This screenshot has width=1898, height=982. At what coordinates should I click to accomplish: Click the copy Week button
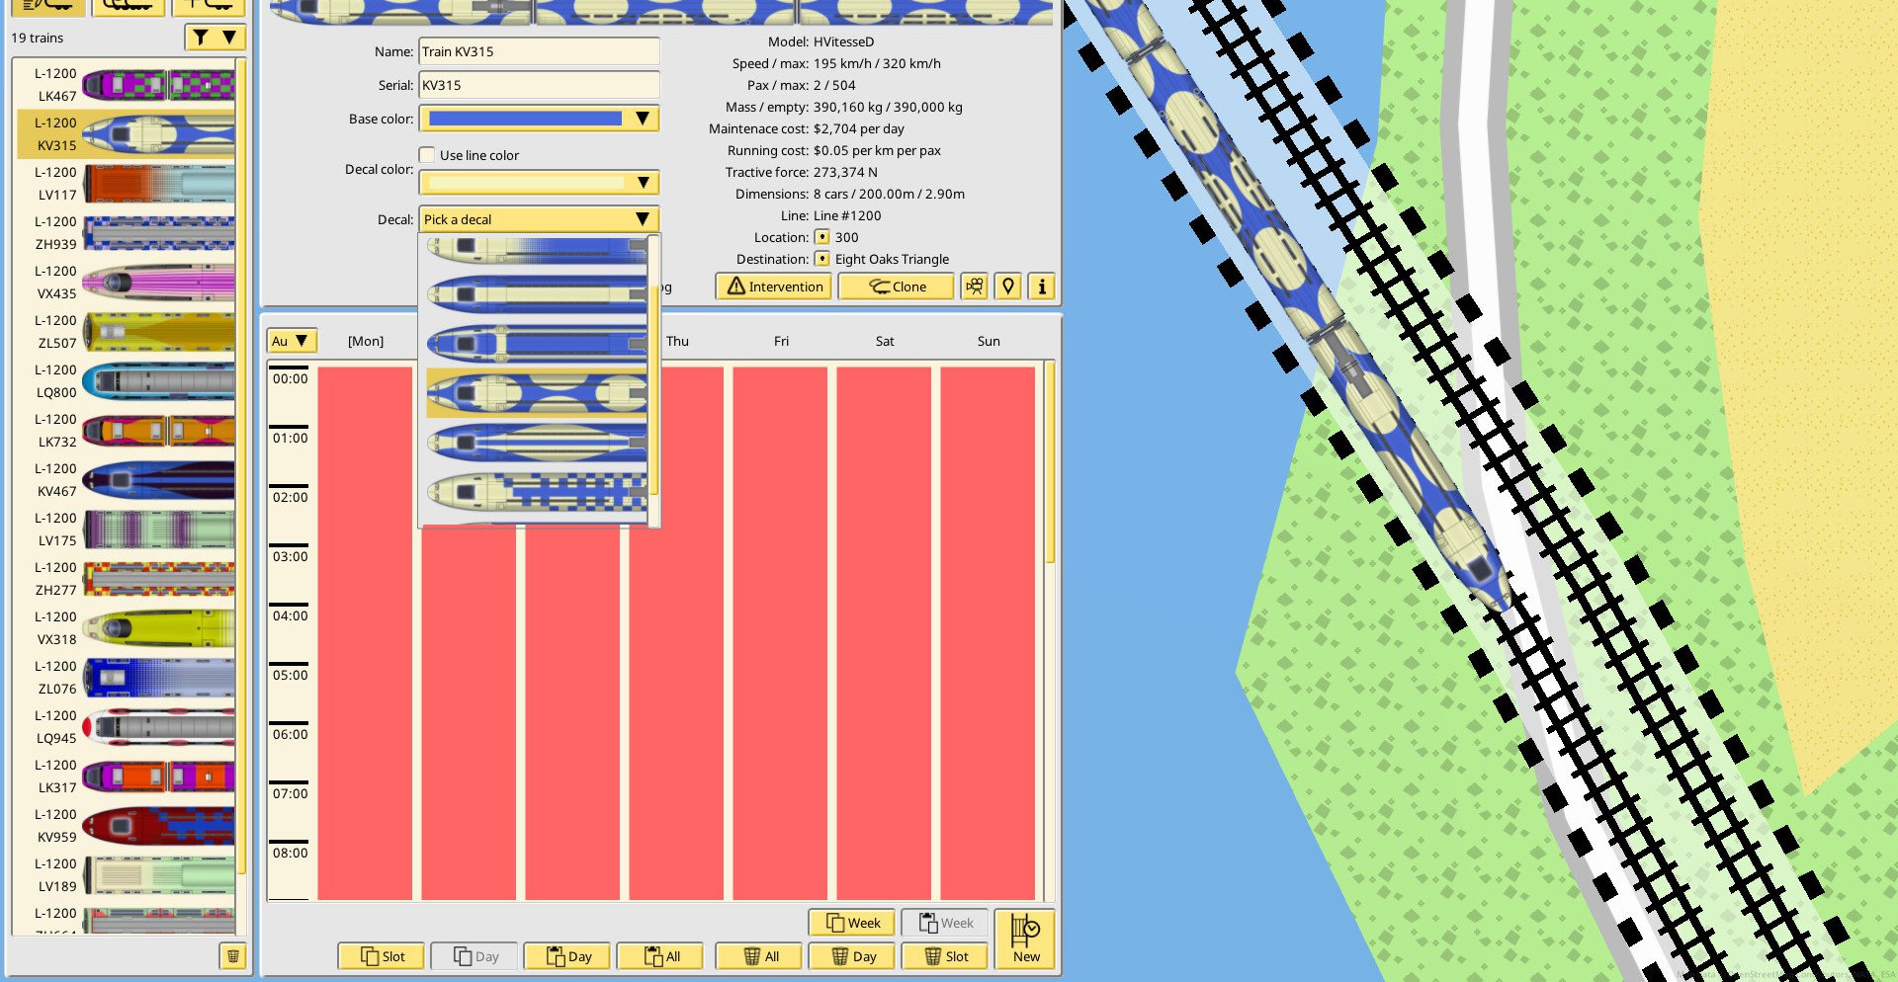tap(852, 923)
